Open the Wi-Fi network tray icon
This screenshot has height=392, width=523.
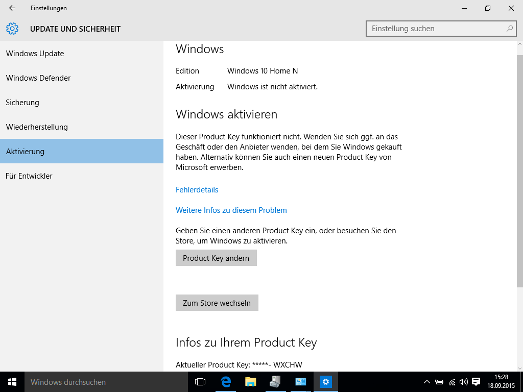[x=452, y=382]
